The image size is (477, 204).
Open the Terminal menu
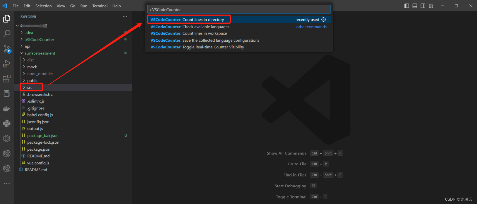click(x=100, y=6)
